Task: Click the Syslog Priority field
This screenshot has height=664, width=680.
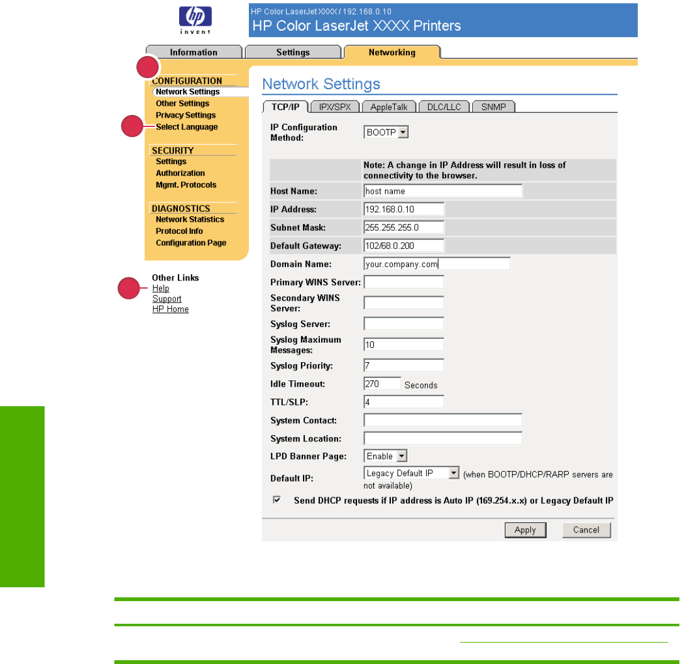Action: [x=403, y=365]
